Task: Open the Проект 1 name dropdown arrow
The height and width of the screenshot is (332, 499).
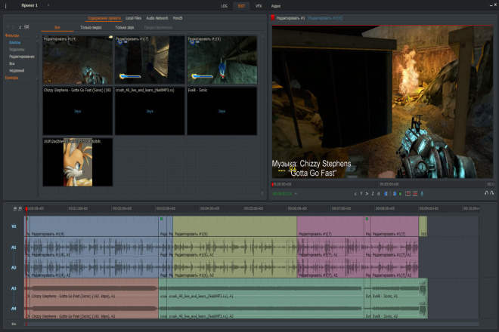Action: (x=48, y=5)
